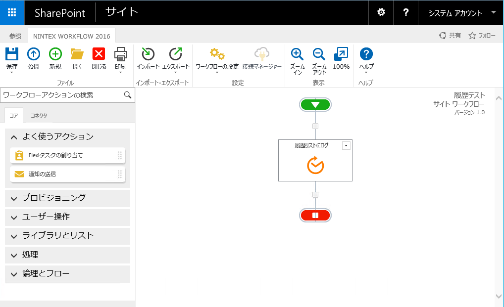504x307 pixels.
Task: Open a workflow with the 開く folder icon
Action: tap(77, 54)
